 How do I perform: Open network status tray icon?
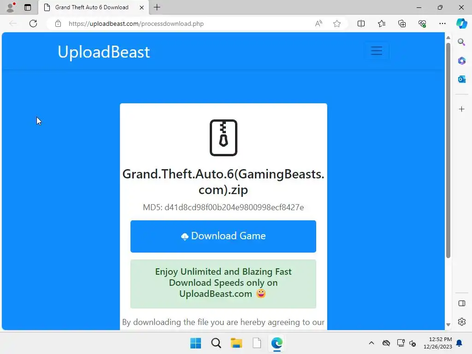coord(401,343)
